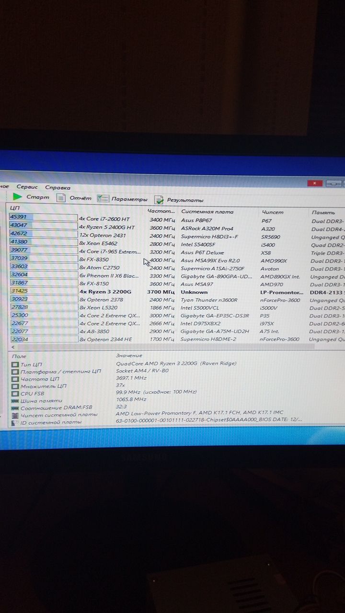The image size is (345, 613).
Task: Click value QuadCore AMD Ryzen 3 2200G
Action: pos(176,363)
